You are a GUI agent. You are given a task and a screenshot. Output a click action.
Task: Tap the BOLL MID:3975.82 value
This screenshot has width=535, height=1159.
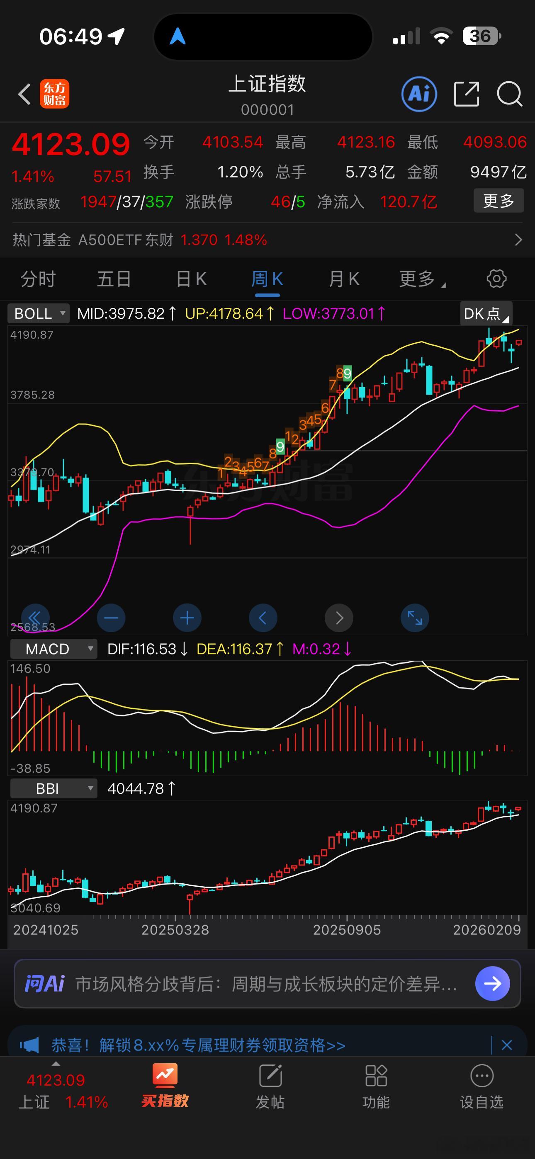(126, 313)
